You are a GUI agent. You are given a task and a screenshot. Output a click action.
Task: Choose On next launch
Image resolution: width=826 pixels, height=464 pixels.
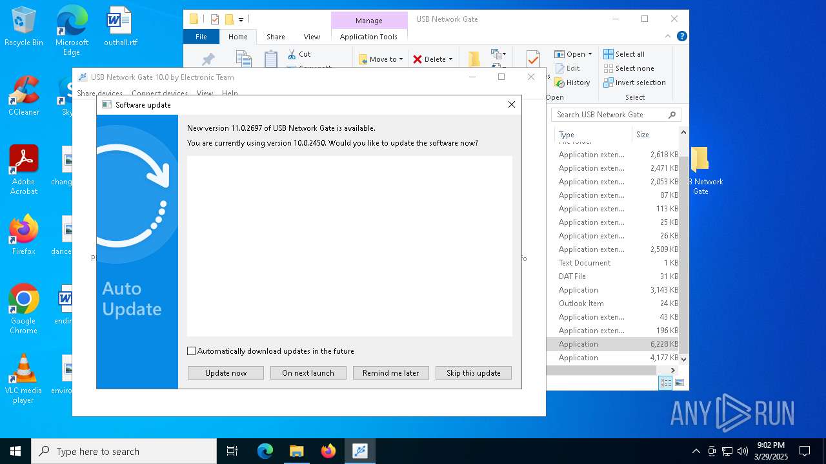pyautogui.click(x=308, y=373)
